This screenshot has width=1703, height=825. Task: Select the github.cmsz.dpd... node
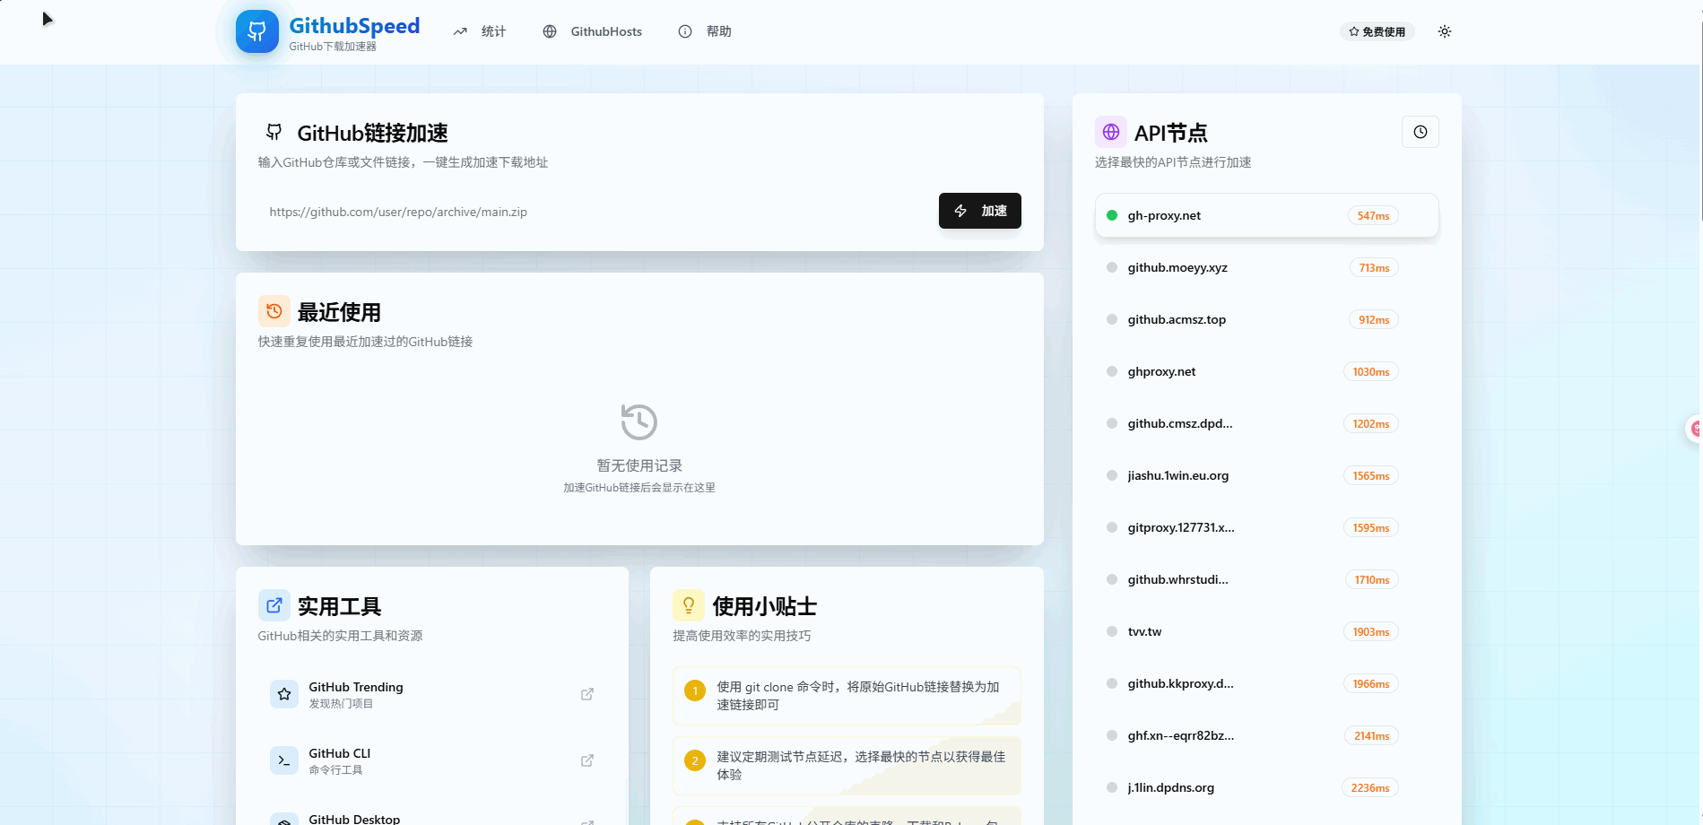coord(1266,423)
